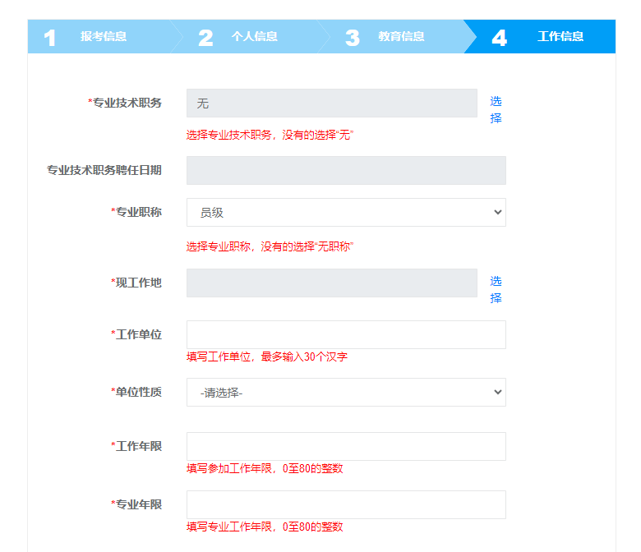641x552 pixels.
Task: Click the *工作单位 label
Action: [x=136, y=334]
